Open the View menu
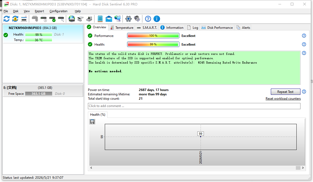 (27, 11)
